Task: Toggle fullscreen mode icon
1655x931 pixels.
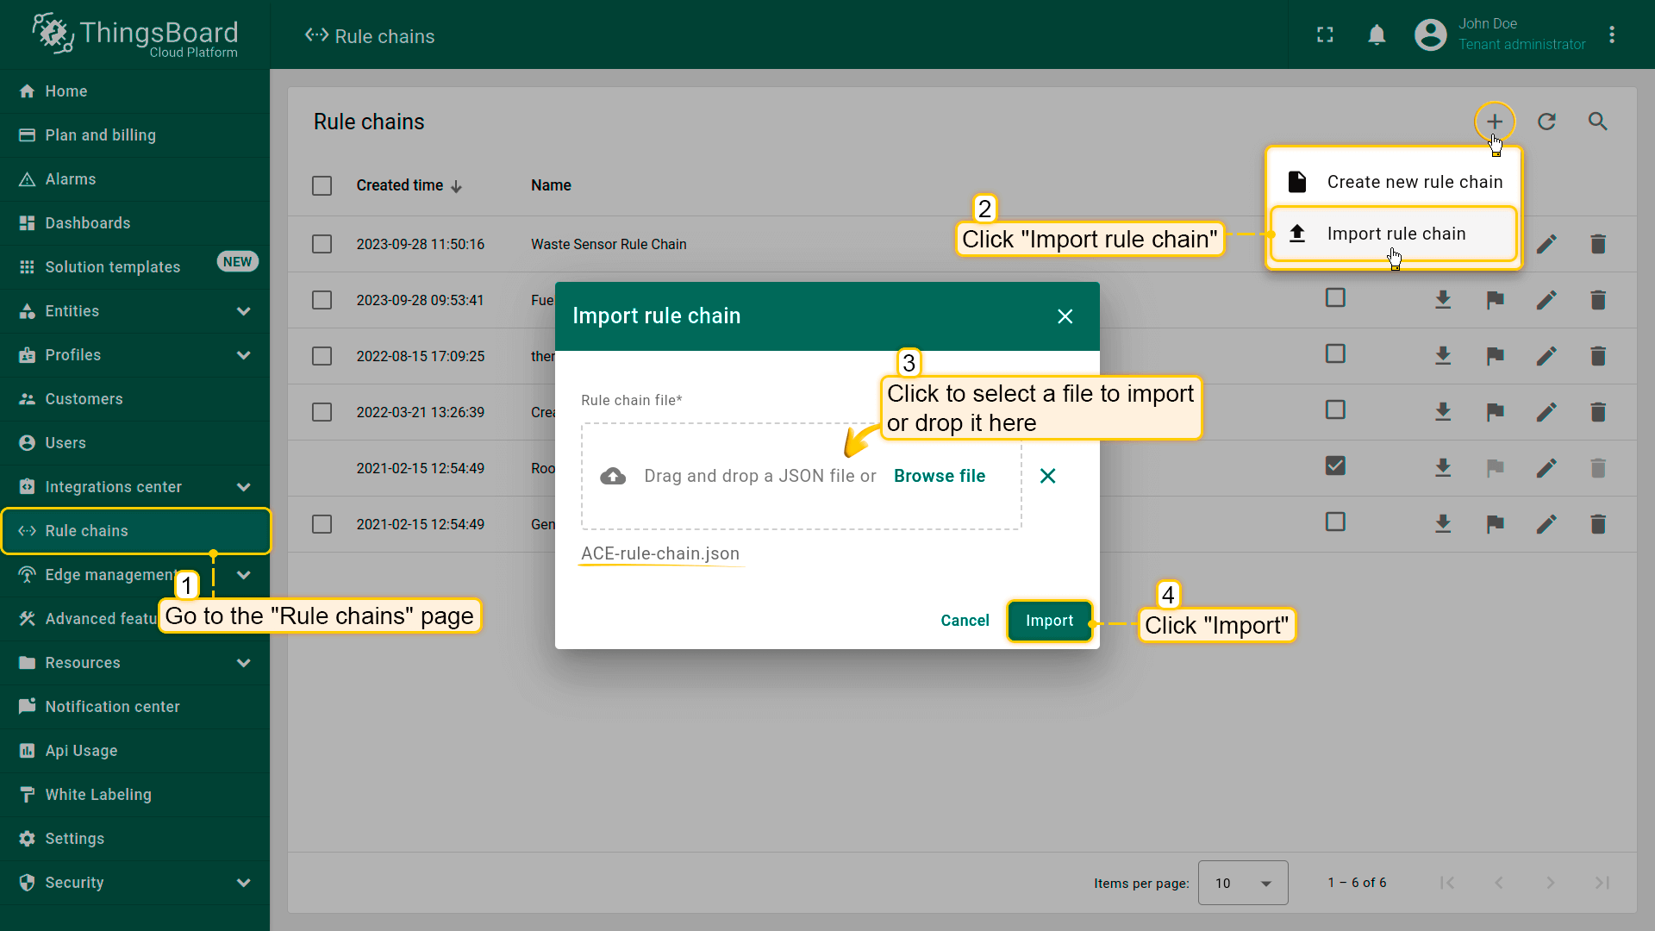Action: click(1325, 34)
